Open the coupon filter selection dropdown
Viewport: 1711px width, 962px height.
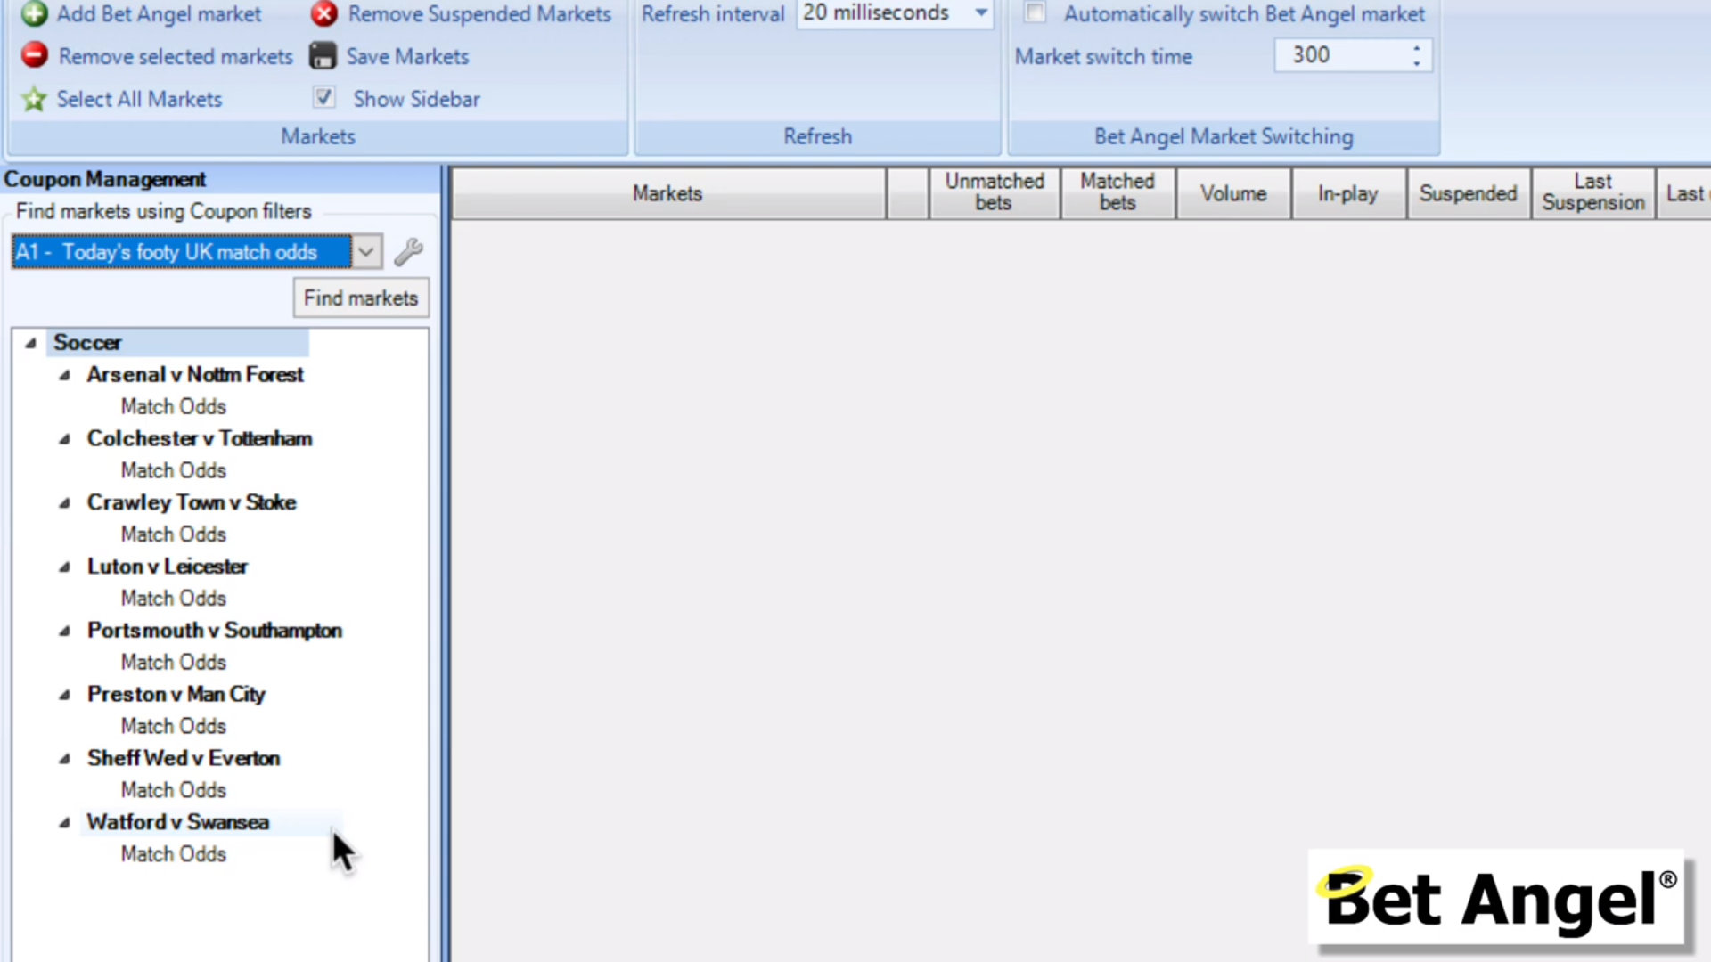pos(365,252)
